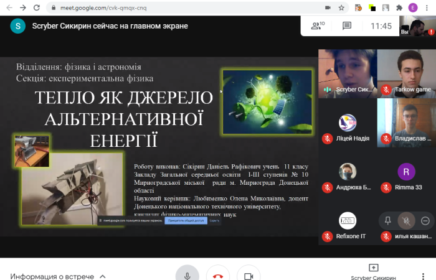Remove илья кашан from the call
This screenshot has height=280, width=436.
(425, 220)
